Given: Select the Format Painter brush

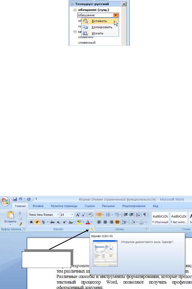Looking at the screenshot, I should point(20,224).
